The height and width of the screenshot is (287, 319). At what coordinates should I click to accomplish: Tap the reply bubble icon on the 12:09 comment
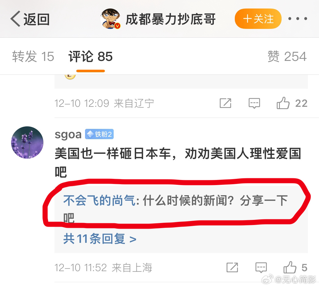point(254,103)
